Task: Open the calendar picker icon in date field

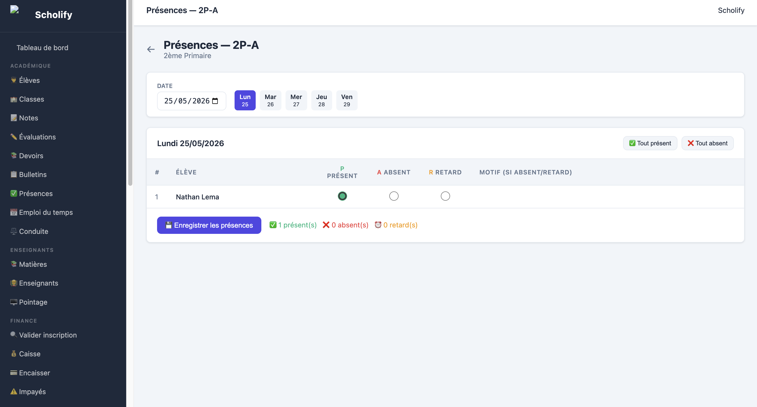Action: [x=215, y=101]
